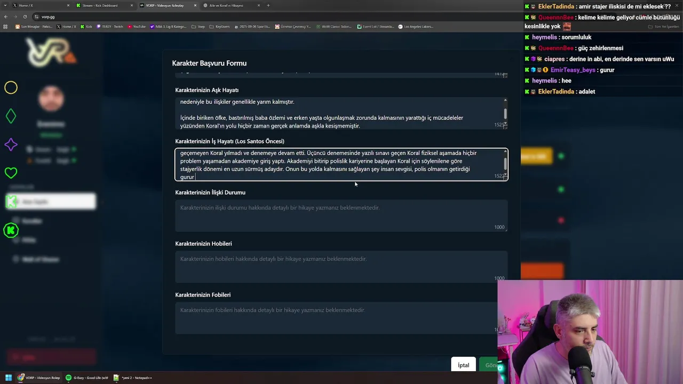Image resolution: width=683 pixels, height=384 pixels.
Task: Open the 2025-09-06 Spor bookmark
Action: click(253, 26)
